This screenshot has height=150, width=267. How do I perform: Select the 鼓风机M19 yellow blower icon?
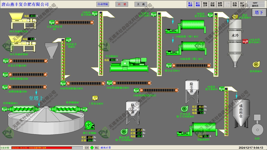[x=256, y=64]
